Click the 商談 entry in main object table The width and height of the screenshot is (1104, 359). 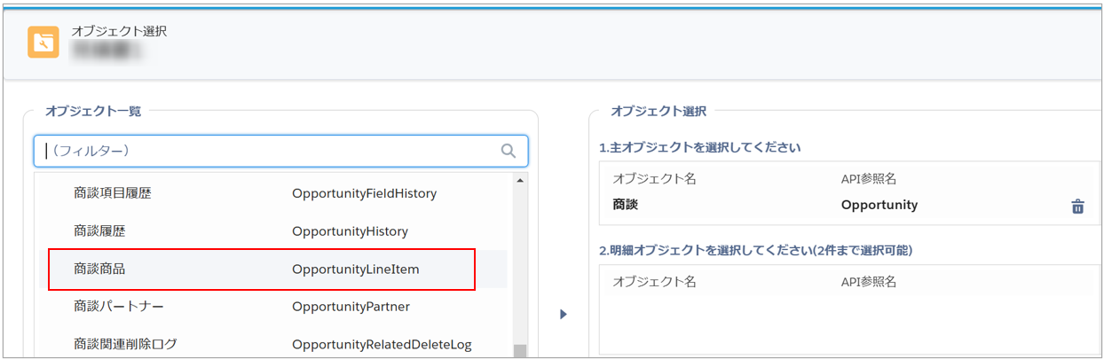click(626, 205)
